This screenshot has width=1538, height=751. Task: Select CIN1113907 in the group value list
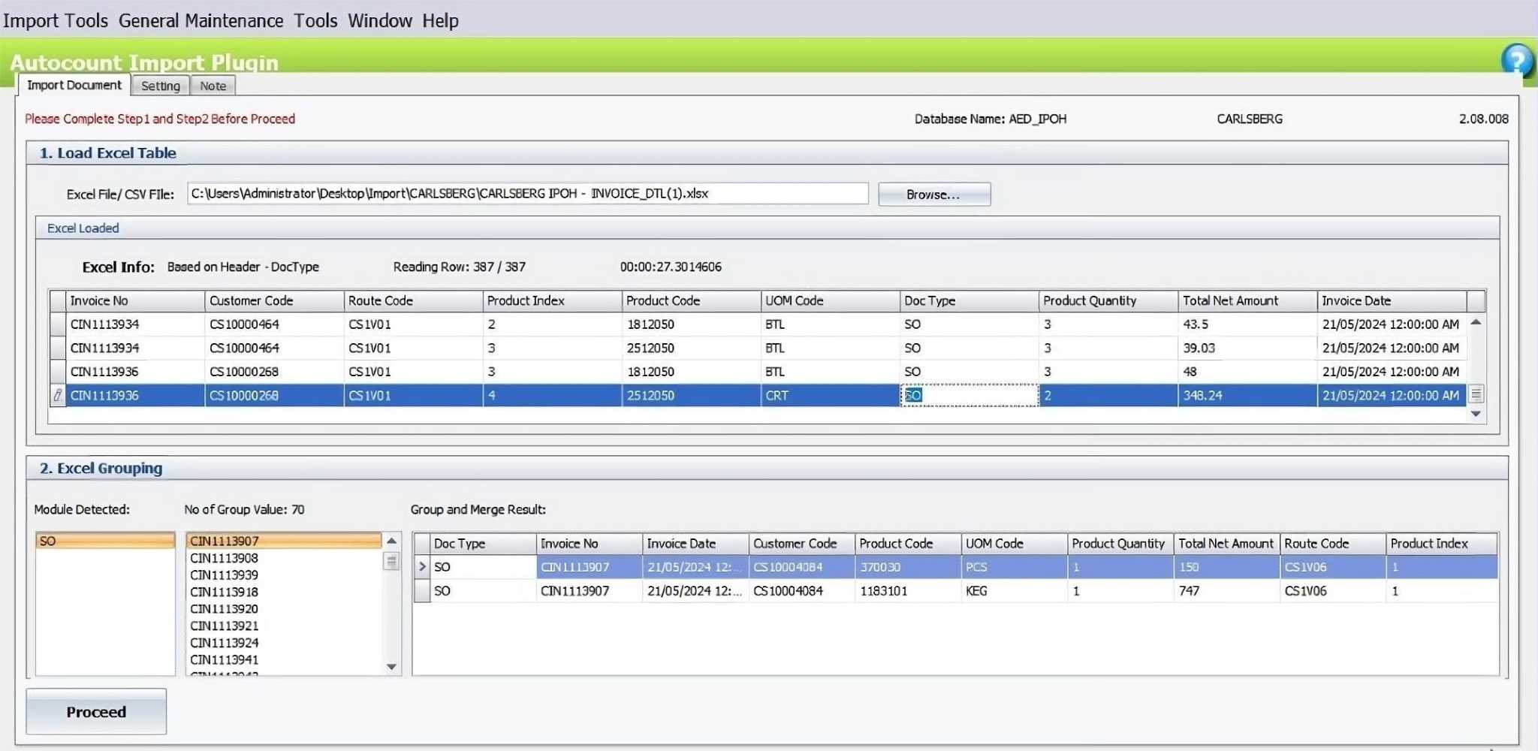(284, 541)
